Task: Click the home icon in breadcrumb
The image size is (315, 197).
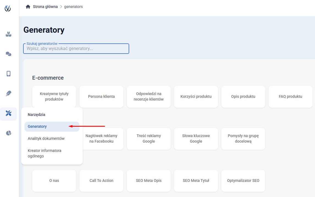Action: (x=28, y=7)
